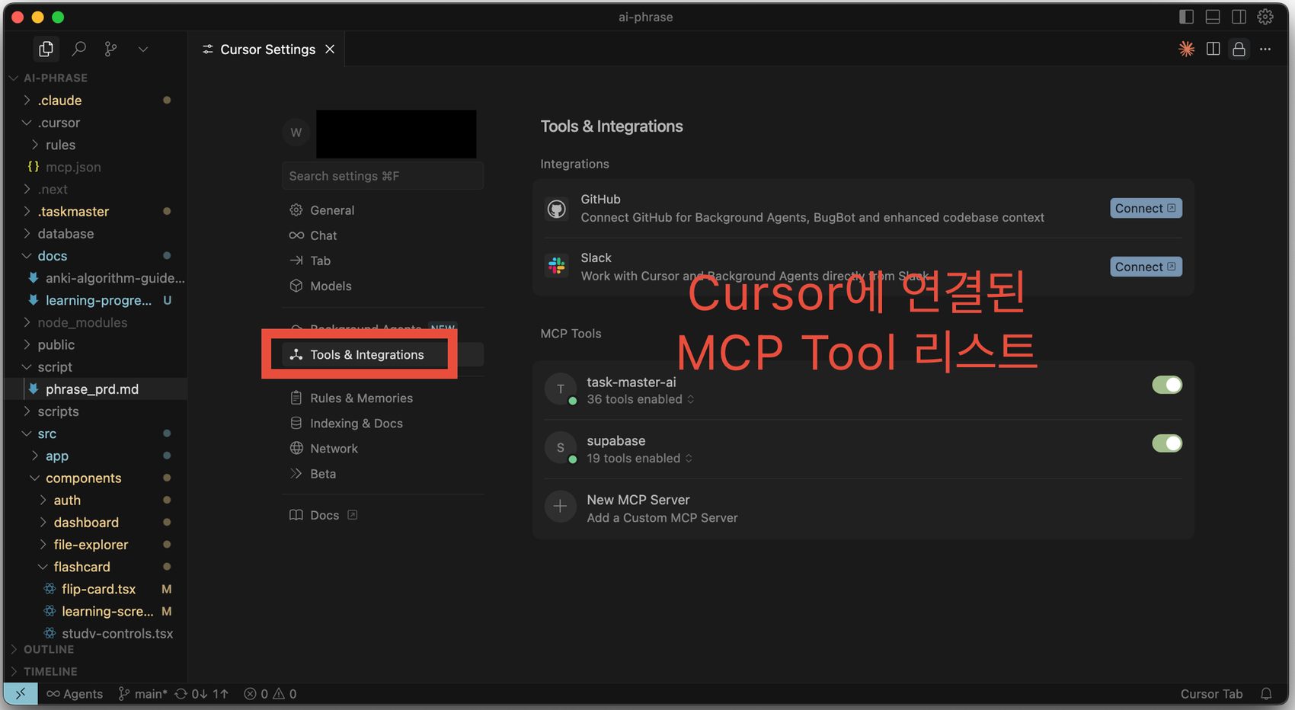Open the Search magnifier icon
Viewport: 1295px width, 710px height.
78,49
